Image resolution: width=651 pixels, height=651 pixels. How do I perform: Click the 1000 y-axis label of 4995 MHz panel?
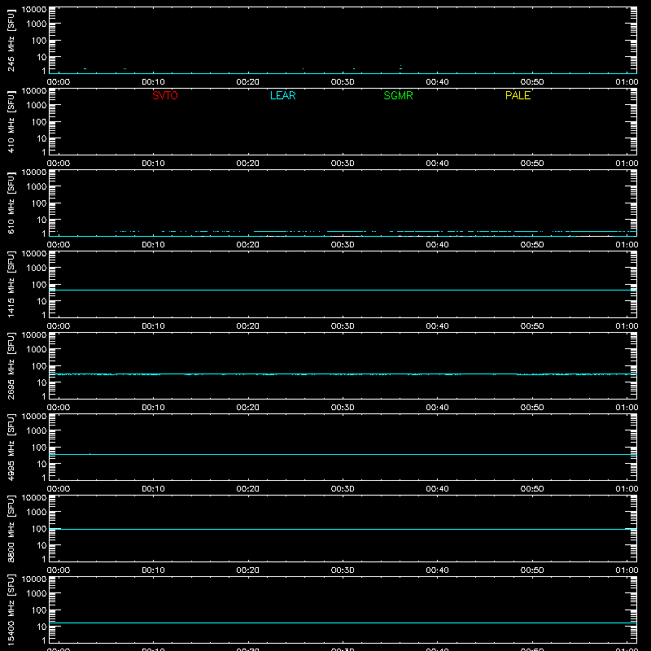(x=37, y=431)
